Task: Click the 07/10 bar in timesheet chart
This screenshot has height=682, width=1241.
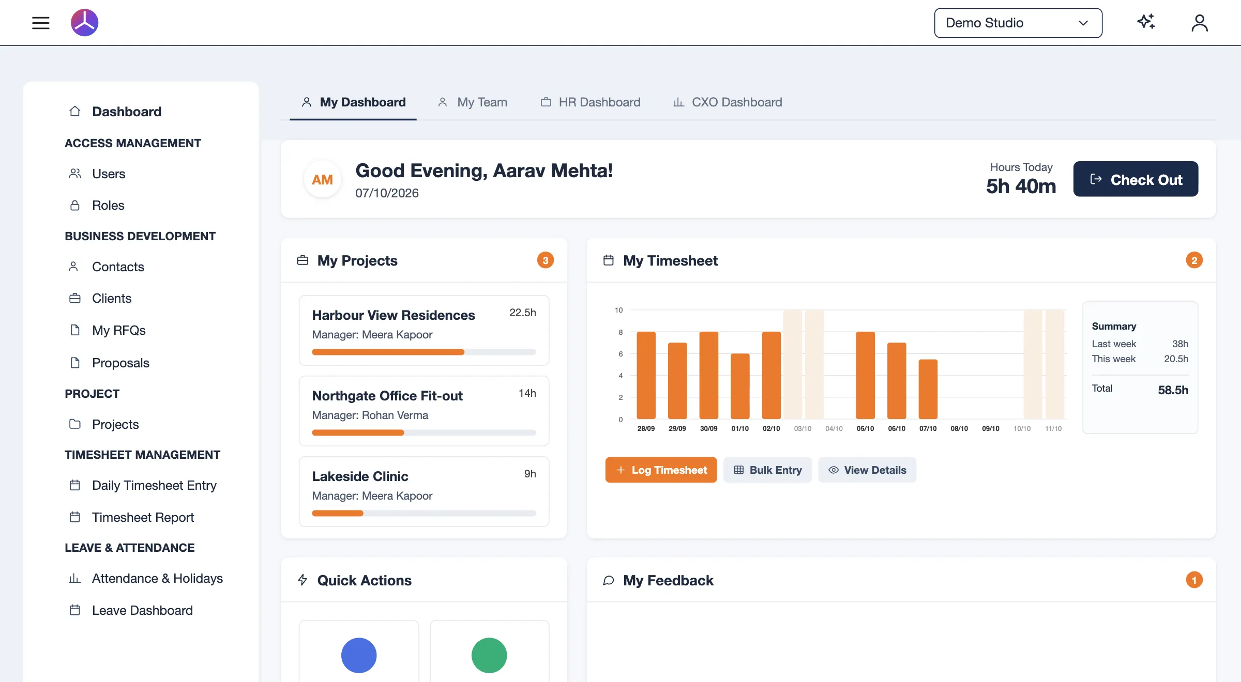Action: click(x=928, y=389)
